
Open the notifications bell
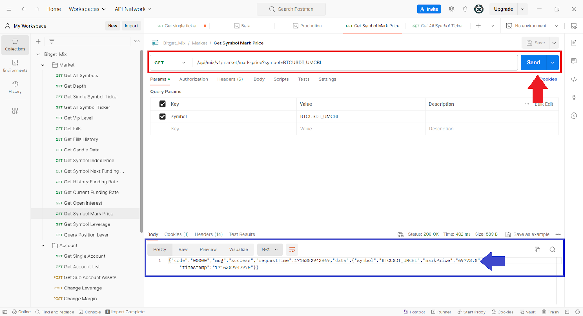coord(465,9)
